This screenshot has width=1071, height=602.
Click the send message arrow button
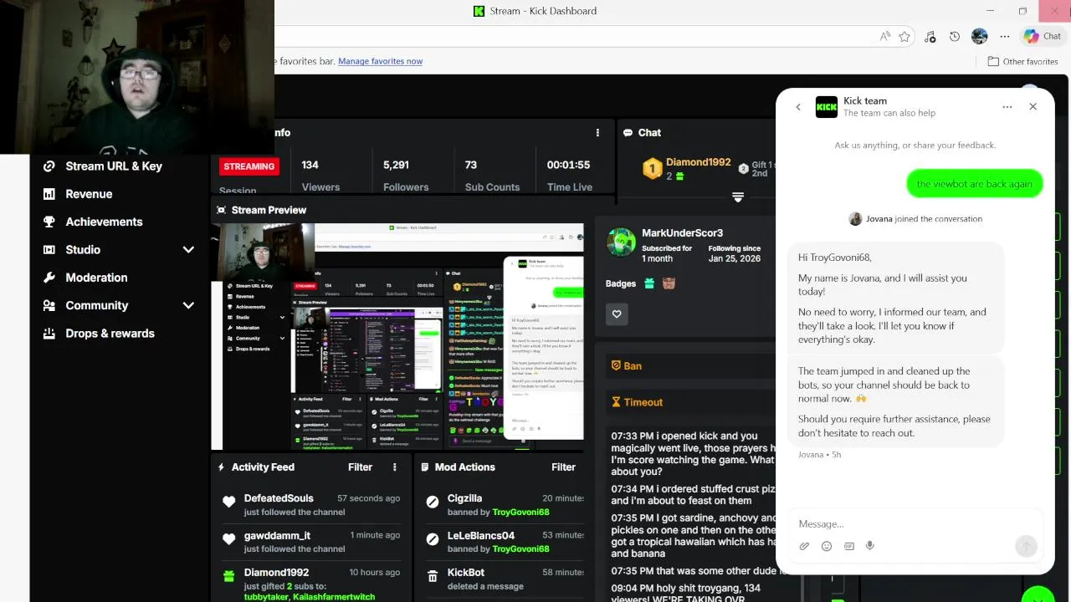point(1026,547)
